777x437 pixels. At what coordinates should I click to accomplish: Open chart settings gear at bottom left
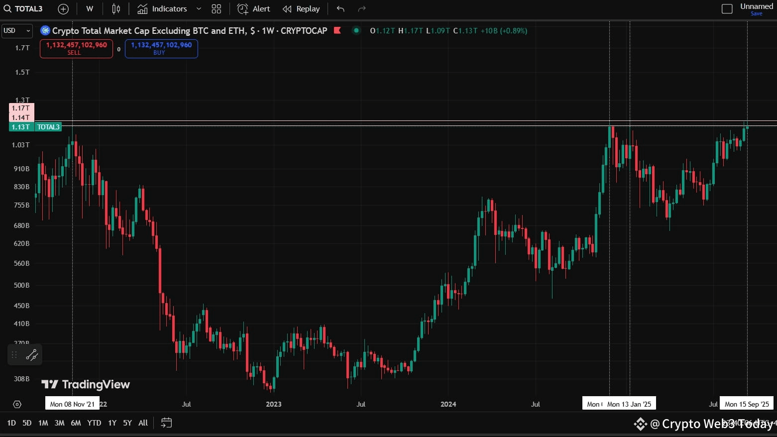tap(17, 404)
